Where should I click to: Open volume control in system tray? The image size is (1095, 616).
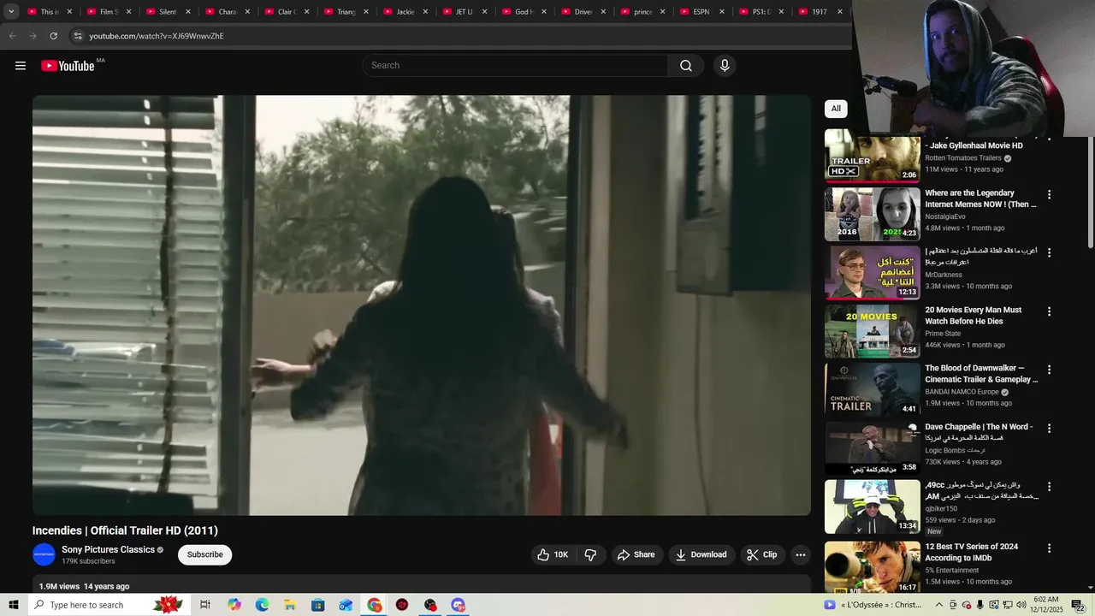pos(1021,605)
